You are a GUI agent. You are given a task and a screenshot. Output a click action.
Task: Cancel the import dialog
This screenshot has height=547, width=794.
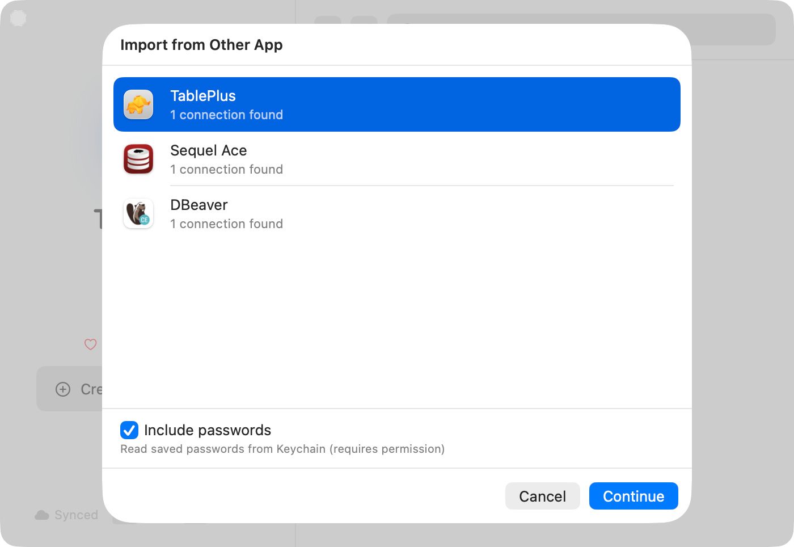click(x=542, y=496)
